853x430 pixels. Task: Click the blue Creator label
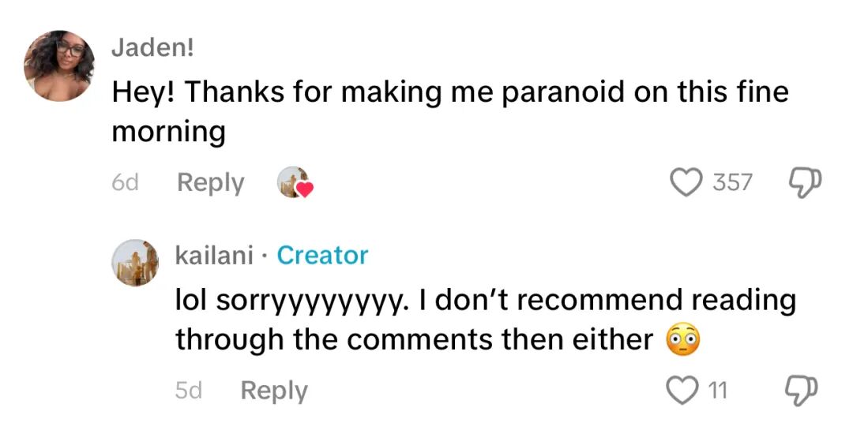pyautogui.click(x=322, y=256)
